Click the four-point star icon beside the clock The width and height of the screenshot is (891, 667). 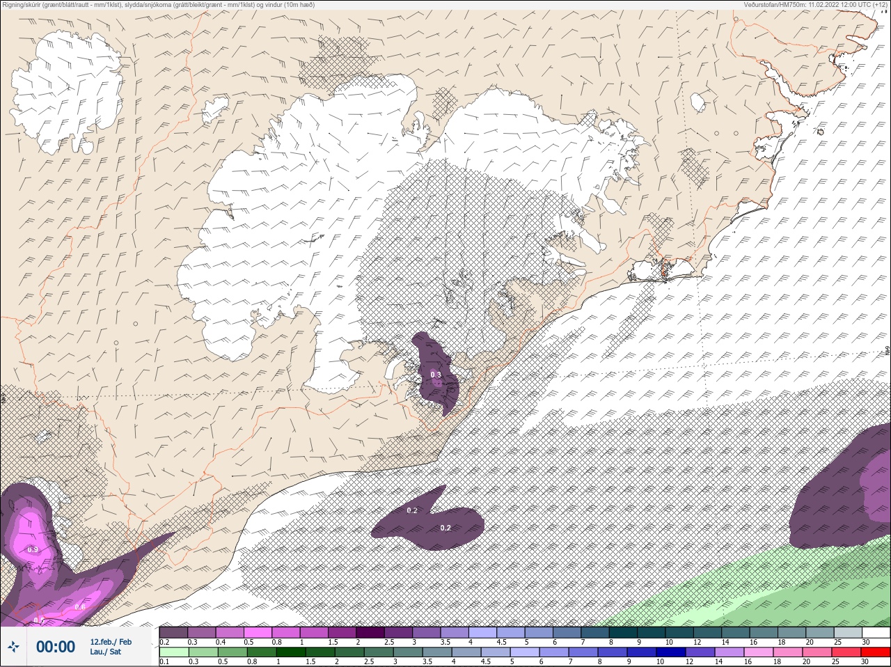click(x=13, y=648)
